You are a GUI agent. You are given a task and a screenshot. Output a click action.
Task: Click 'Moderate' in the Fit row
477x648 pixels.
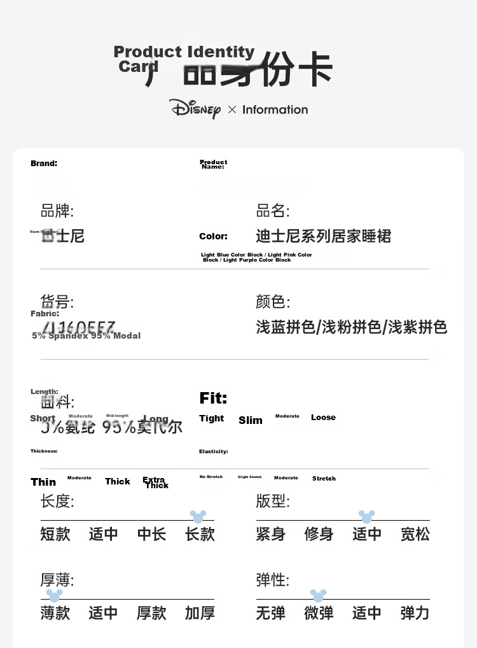coord(287,416)
